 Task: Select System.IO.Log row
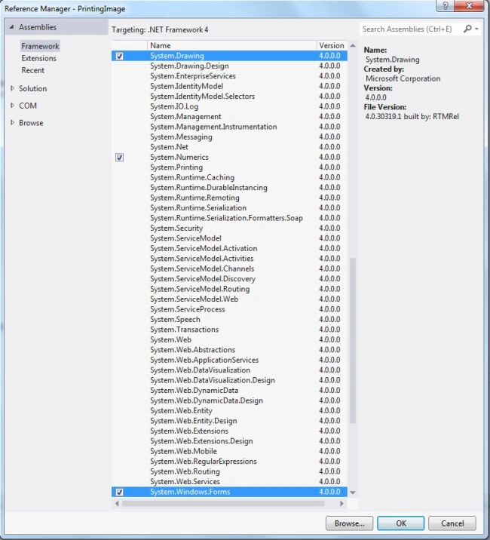[x=229, y=106]
